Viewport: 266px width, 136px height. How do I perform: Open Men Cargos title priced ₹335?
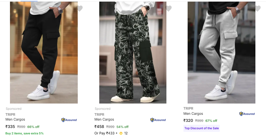[x=15, y=119]
